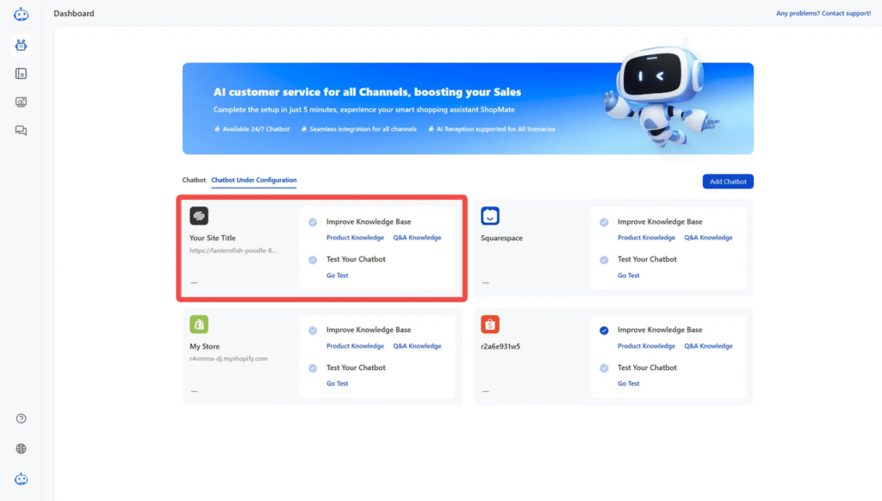
Task: Click Go Test on Your Site Title card
Action: point(337,275)
